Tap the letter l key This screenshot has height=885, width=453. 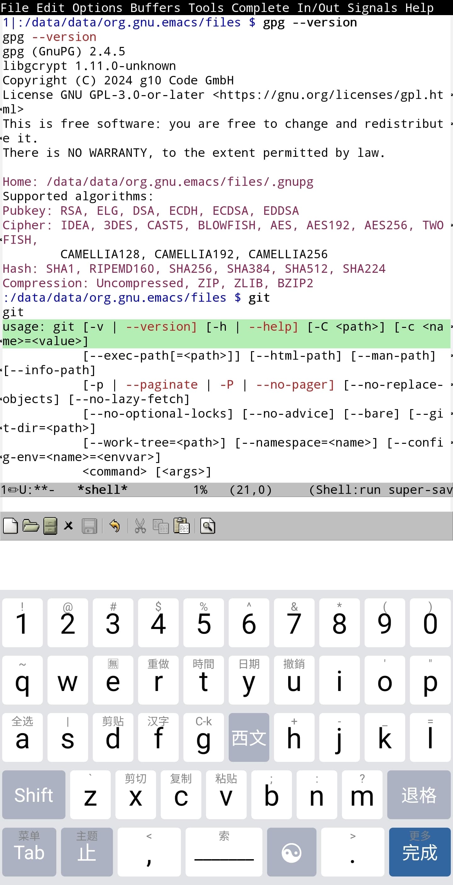(430, 737)
